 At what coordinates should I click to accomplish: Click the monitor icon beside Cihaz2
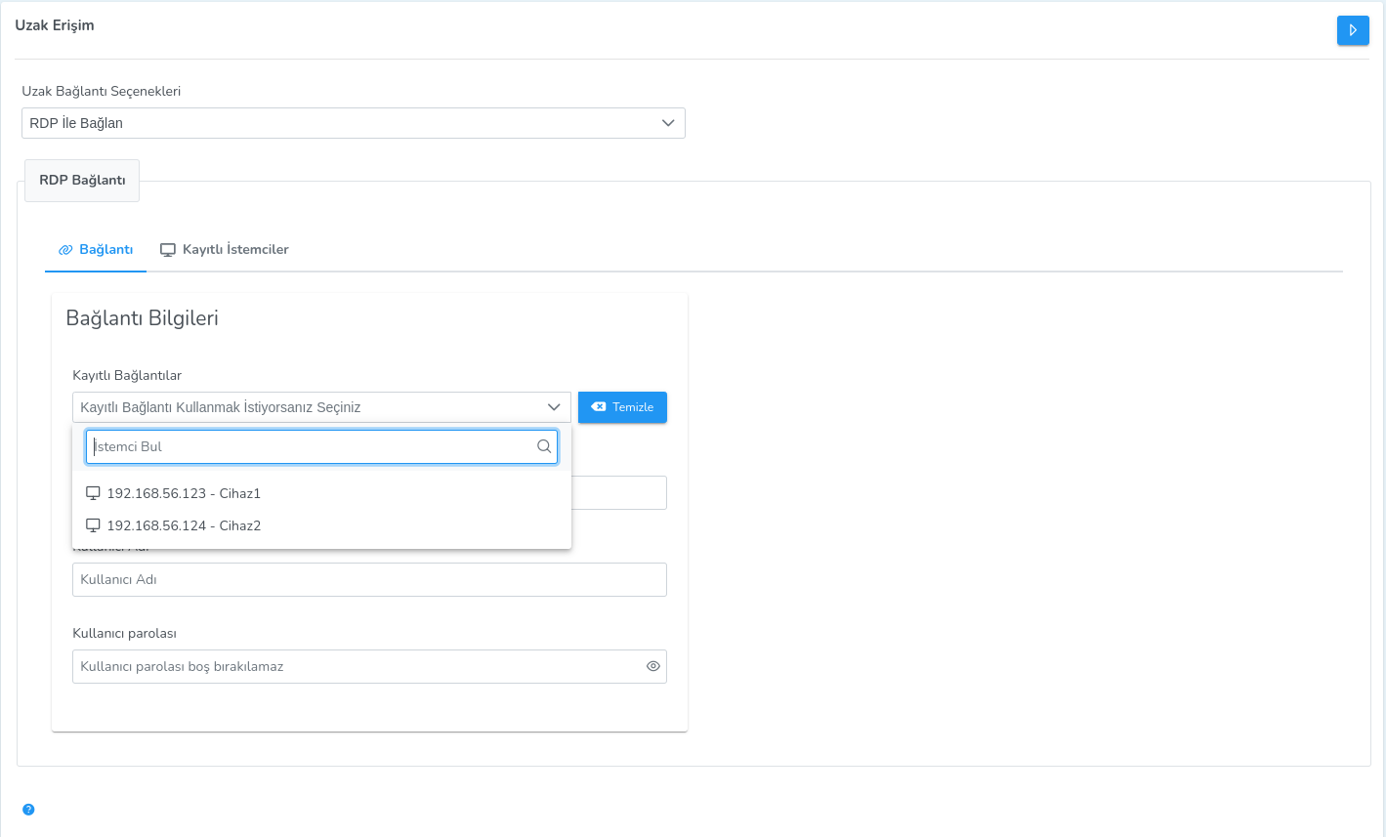[x=94, y=525]
